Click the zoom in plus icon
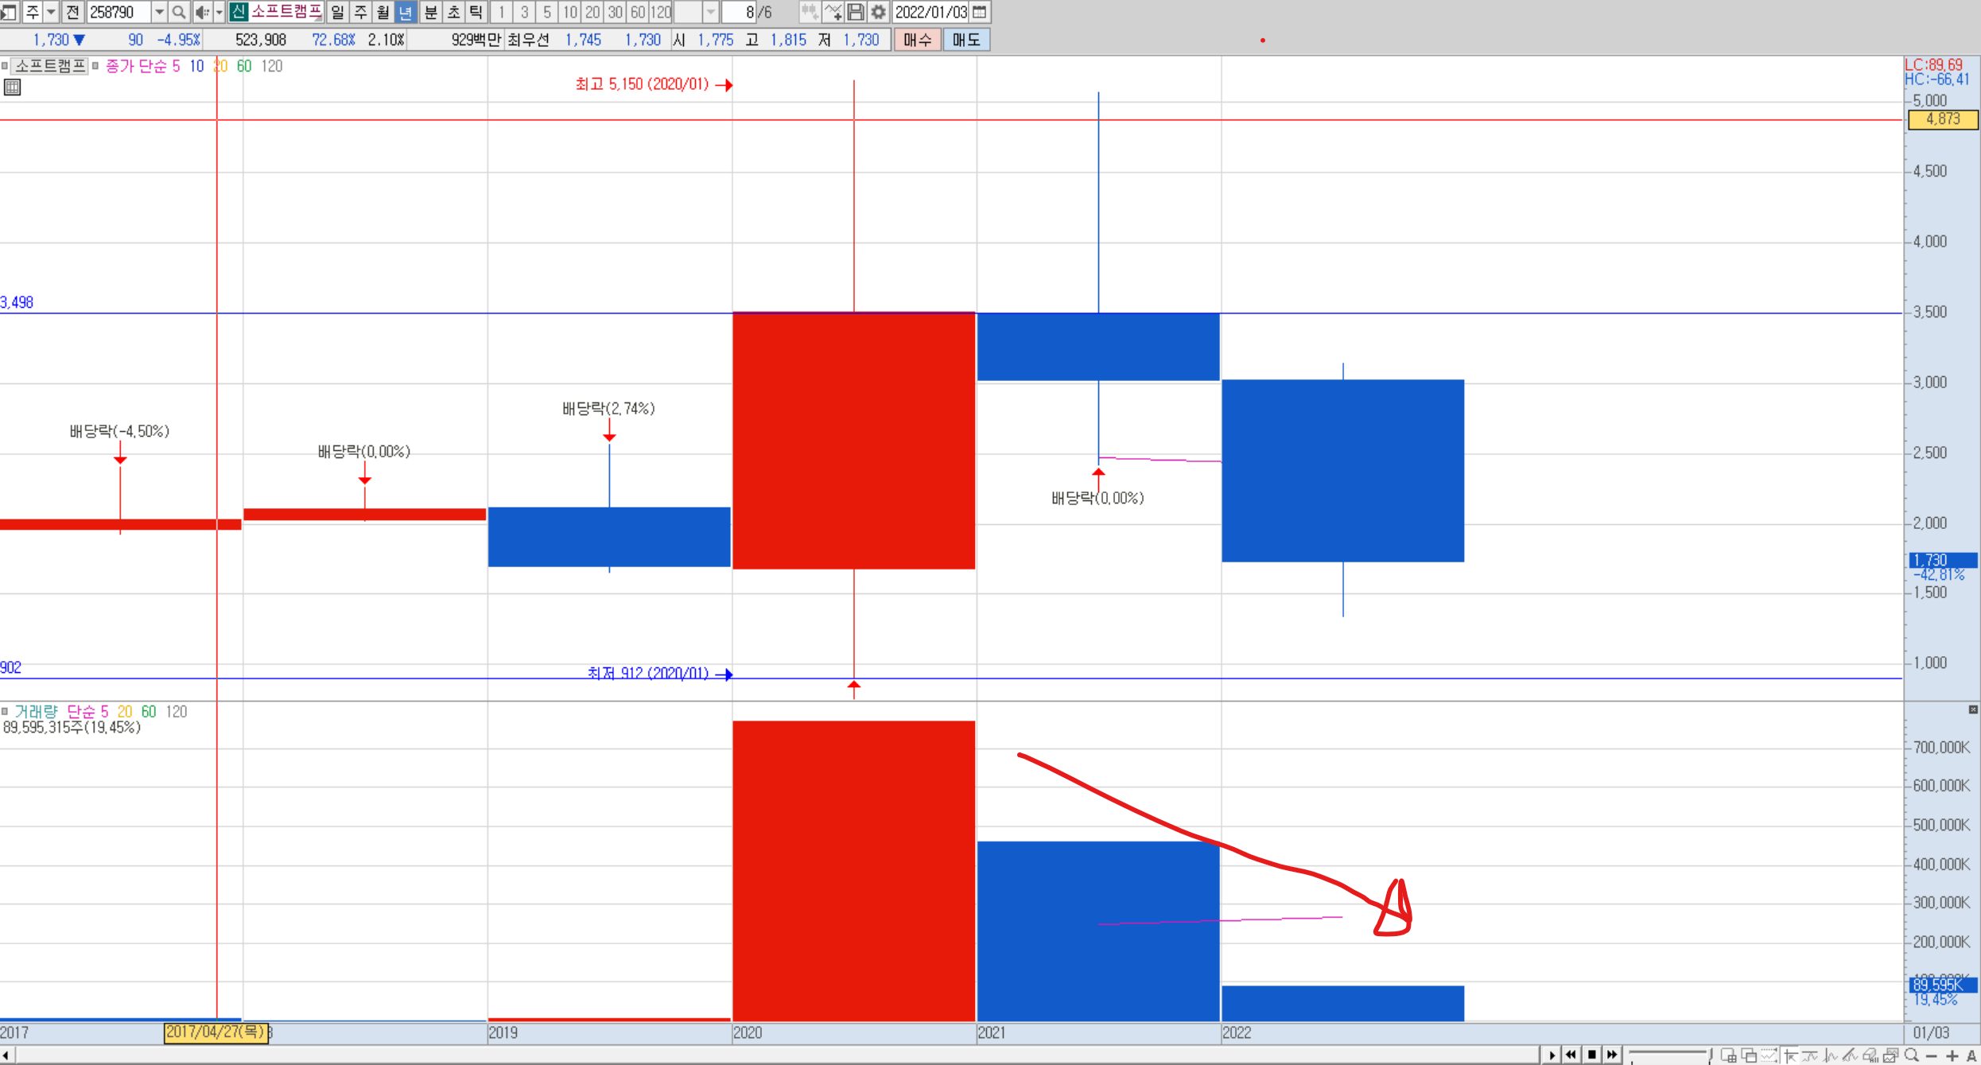1981x1065 pixels. tap(1952, 1055)
